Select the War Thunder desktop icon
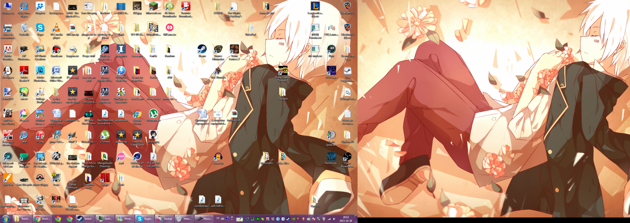The height and width of the screenshot is (223, 630). tap(218, 71)
